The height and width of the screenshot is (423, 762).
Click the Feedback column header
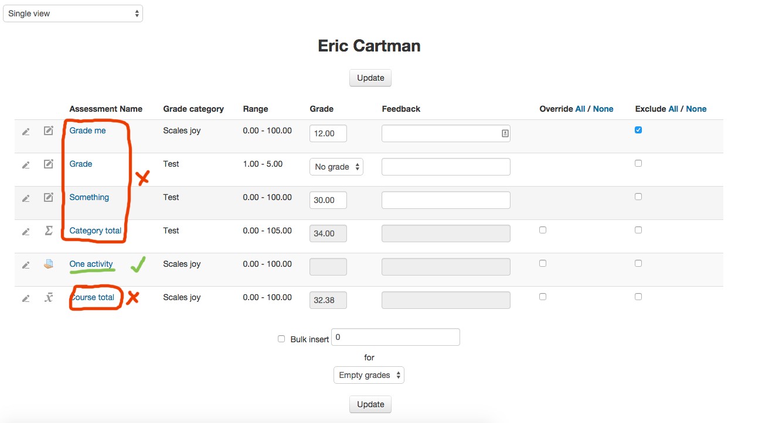401,109
